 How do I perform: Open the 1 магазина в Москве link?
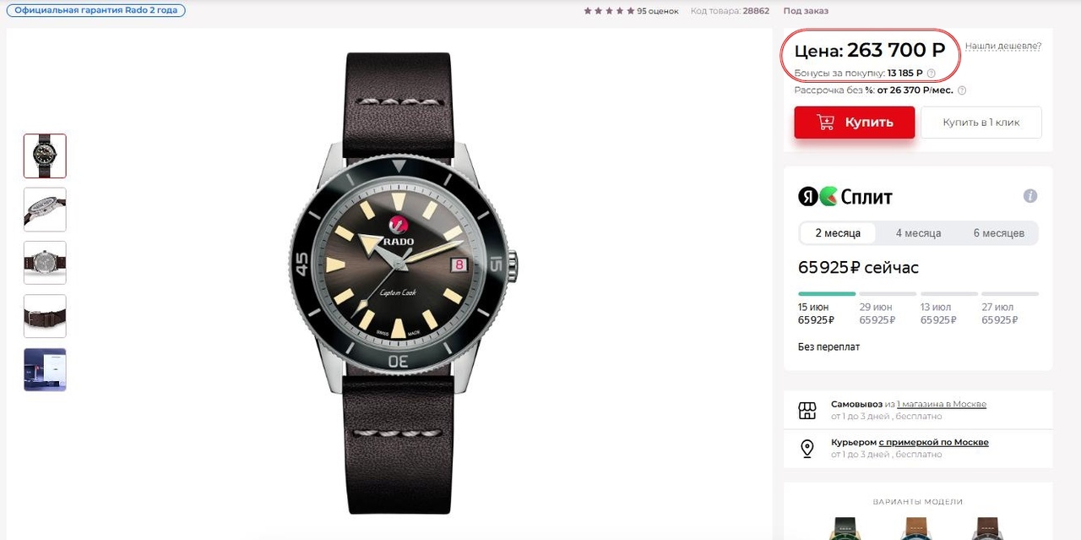point(941,404)
